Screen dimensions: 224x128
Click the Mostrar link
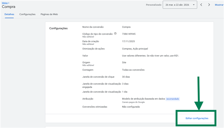pyautogui.click(x=219, y=5)
